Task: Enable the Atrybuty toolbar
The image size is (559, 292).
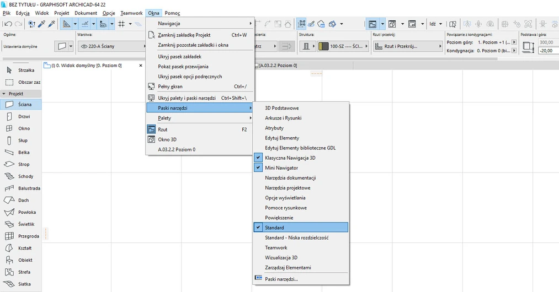Action: click(x=301, y=128)
